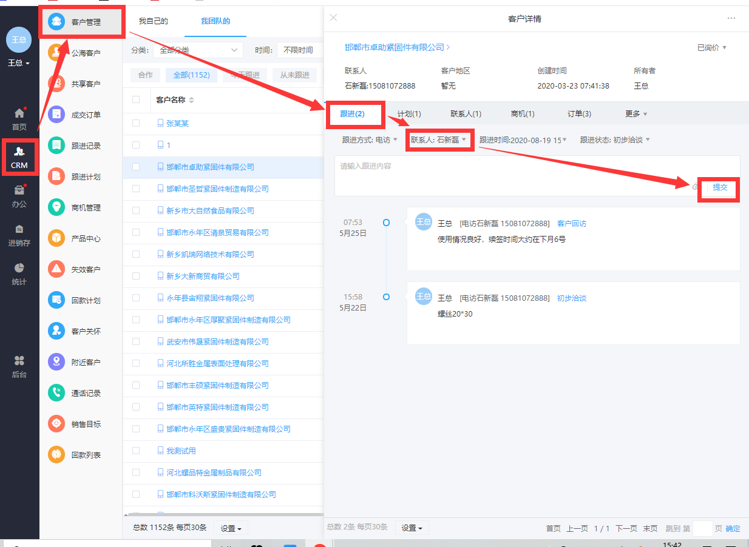Open the 后台 admin module icon
749x547 pixels.
click(x=19, y=361)
